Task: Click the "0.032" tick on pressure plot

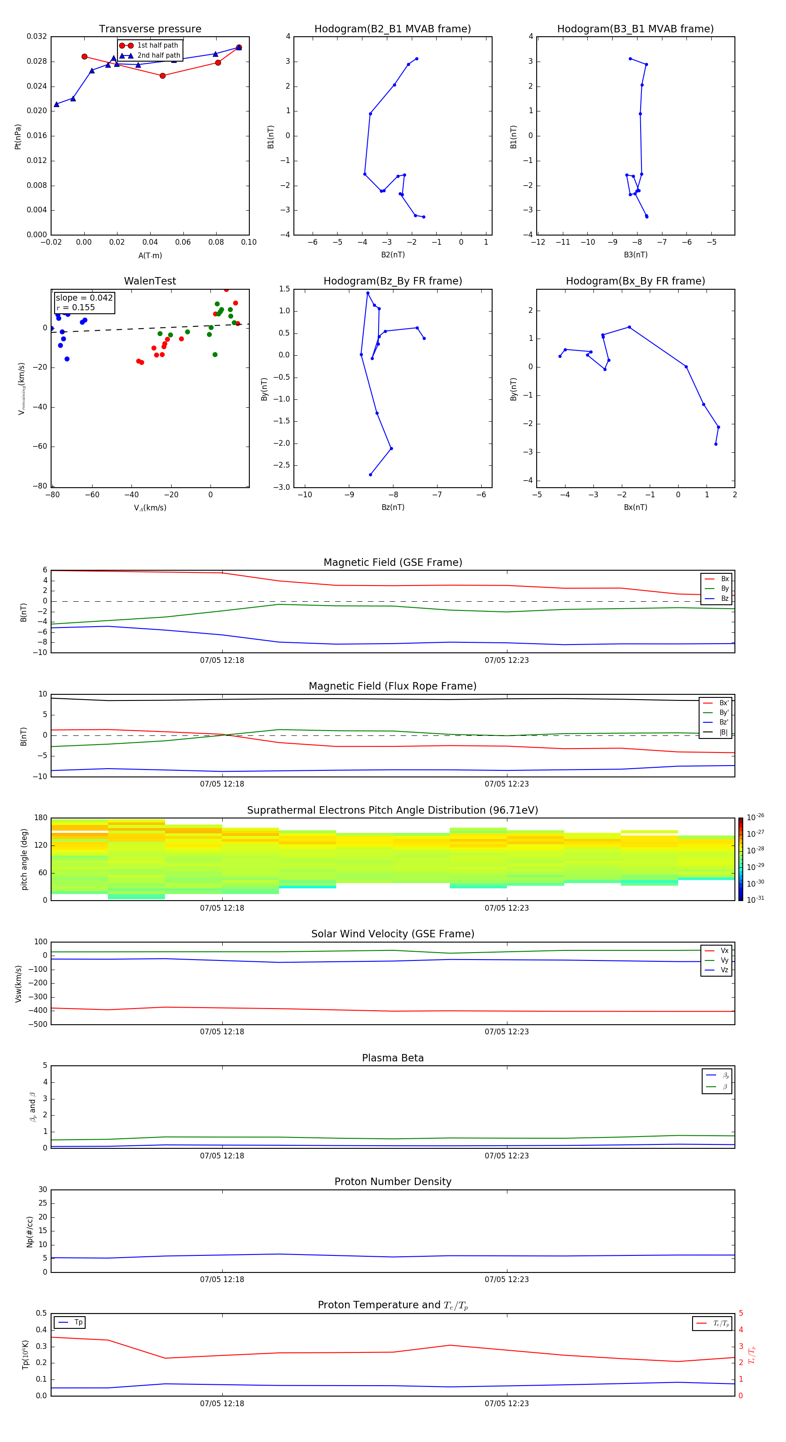Action: pyautogui.click(x=37, y=36)
